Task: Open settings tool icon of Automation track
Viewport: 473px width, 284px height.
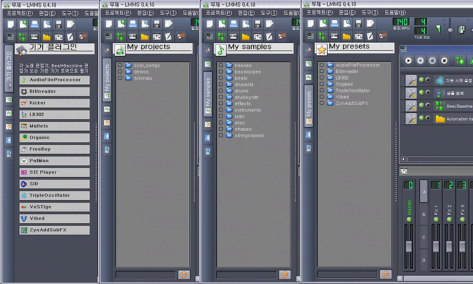Action: [411, 118]
